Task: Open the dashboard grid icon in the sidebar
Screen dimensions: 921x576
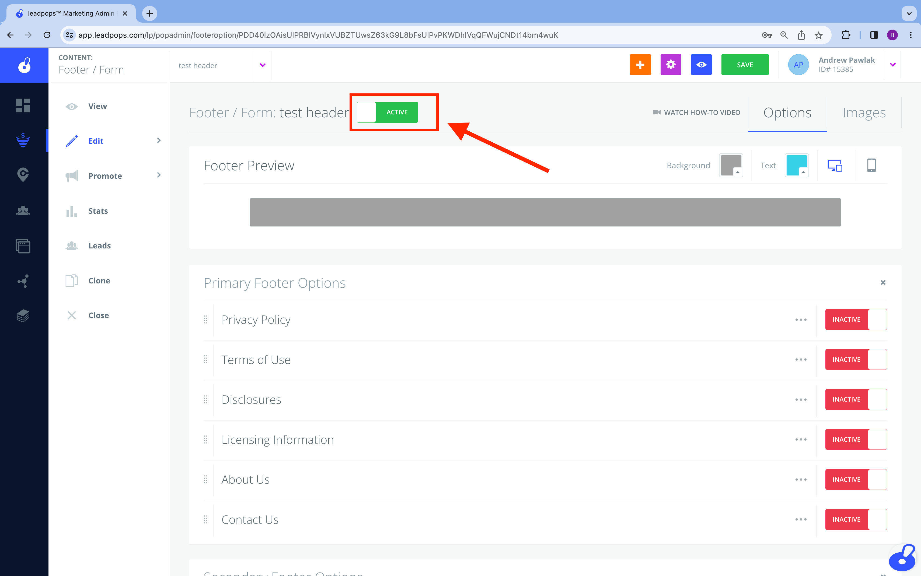Action: (x=23, y=106)
